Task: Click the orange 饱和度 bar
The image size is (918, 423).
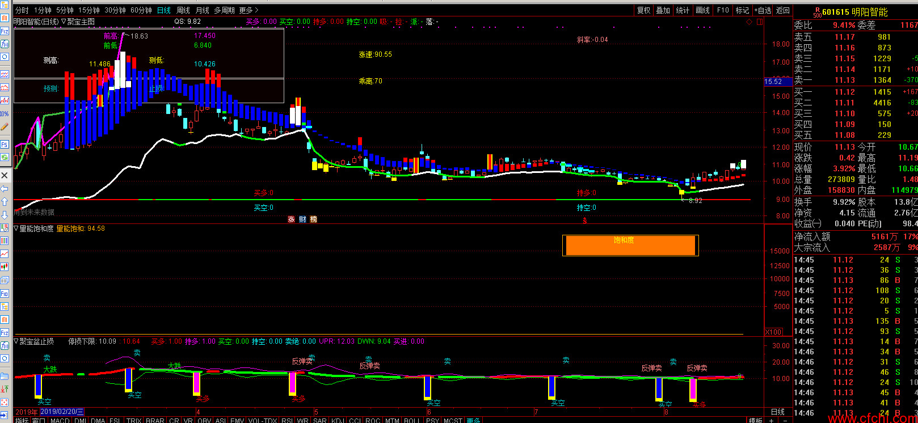Action: [630, 246]
